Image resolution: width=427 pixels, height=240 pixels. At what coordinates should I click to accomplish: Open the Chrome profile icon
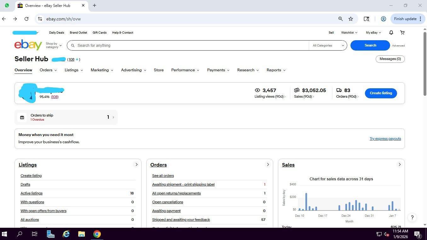point(383,19)
